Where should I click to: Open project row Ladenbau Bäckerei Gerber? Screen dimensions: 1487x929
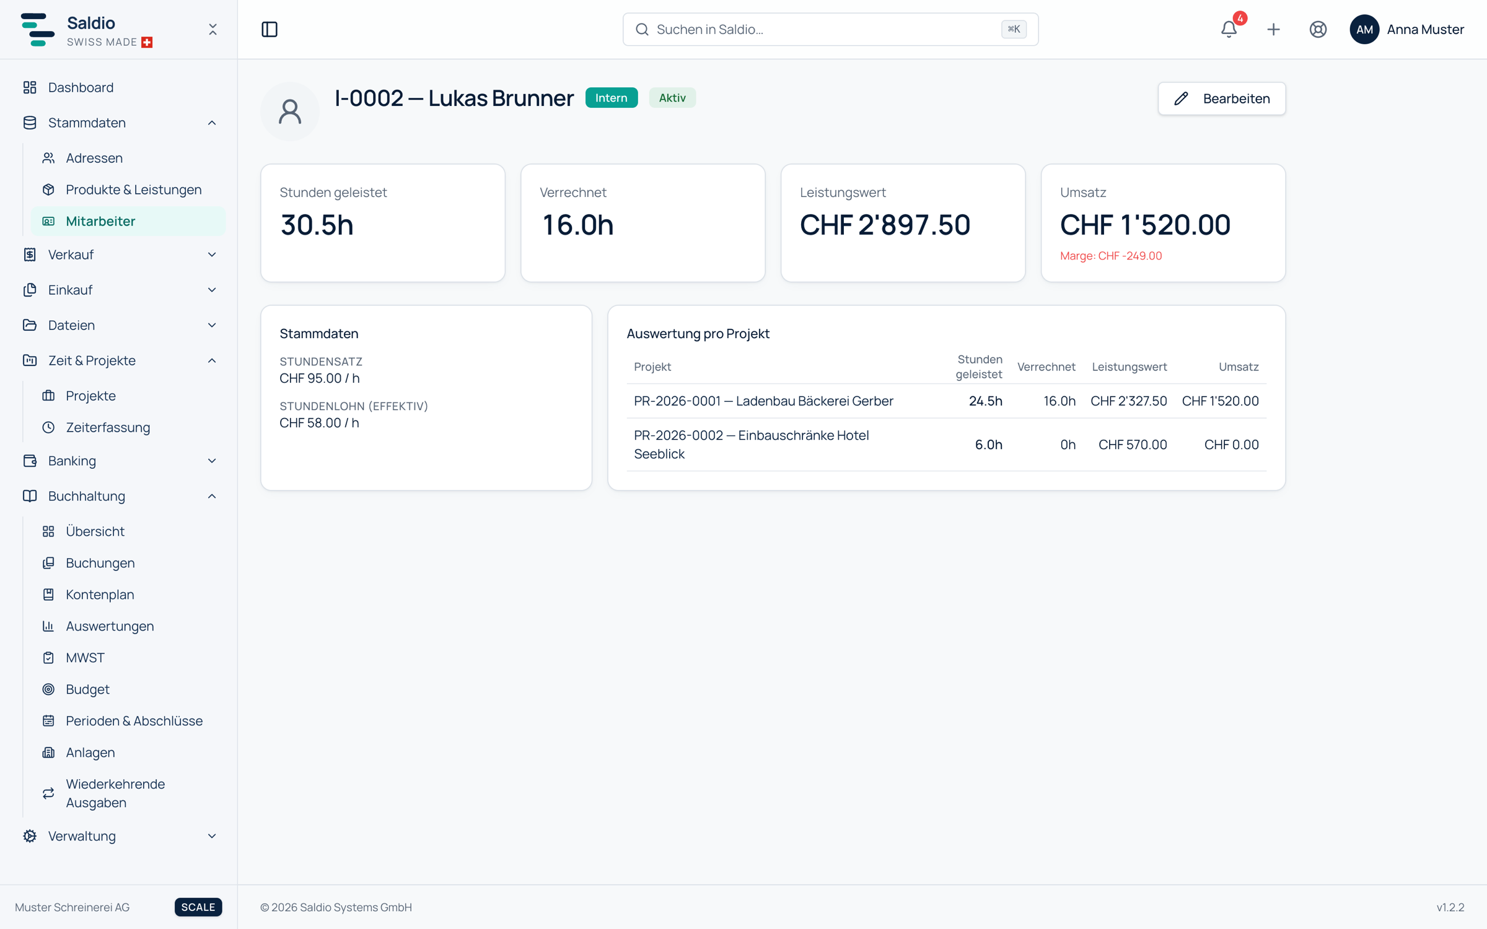tap(946, 401)
